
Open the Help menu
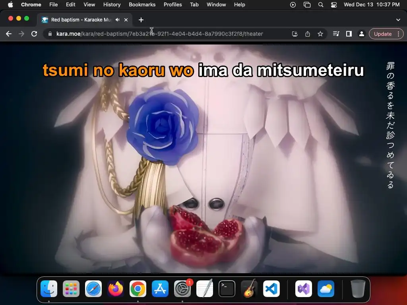(239, 4)
